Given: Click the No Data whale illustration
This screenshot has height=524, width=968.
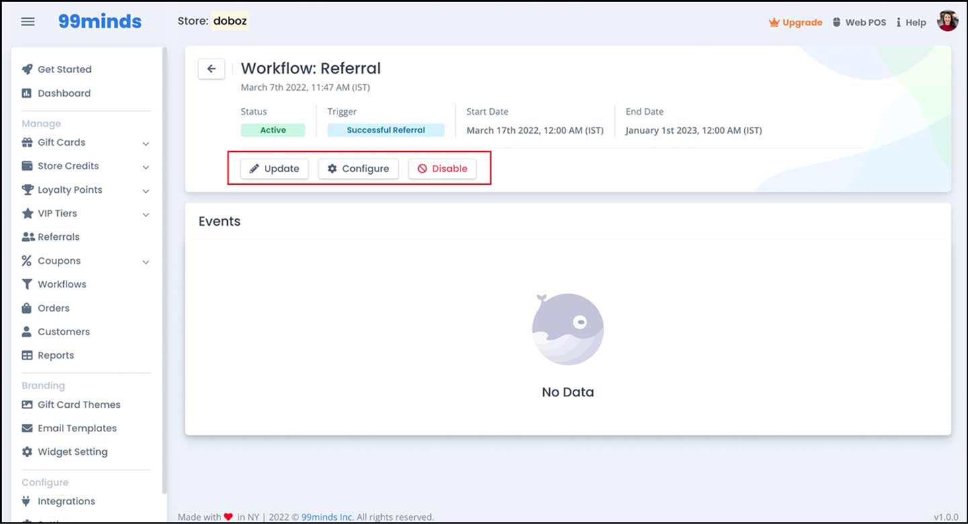Looking at the screenshot, I should [568, 329].
